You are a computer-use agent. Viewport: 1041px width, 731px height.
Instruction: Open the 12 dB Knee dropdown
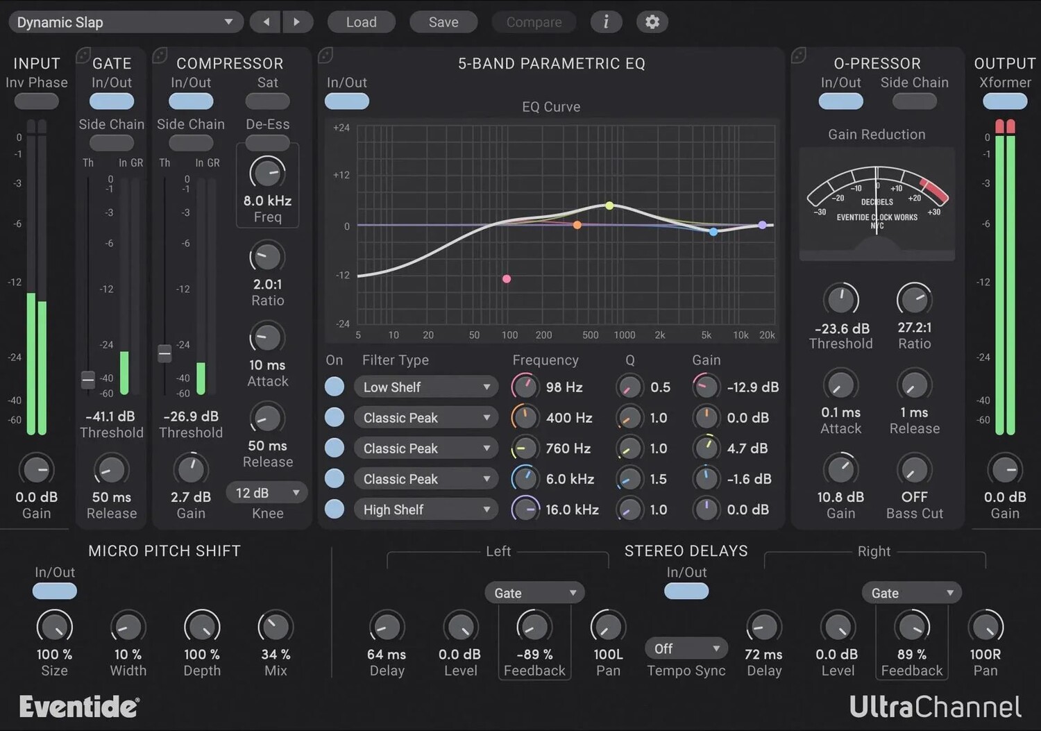pos(266,493)
